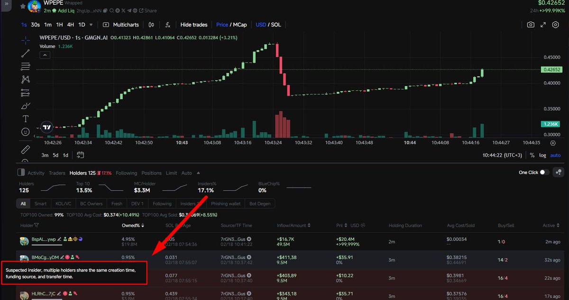Open the HLRhC...7jC holder address
The width and height of the screenshot is (569, 300).
click(x=44, y=294)
